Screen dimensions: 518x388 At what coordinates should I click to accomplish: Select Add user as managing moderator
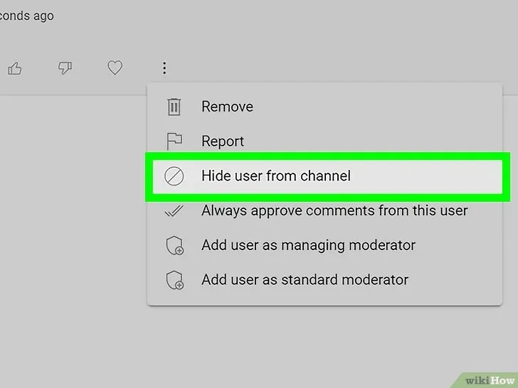(324, 245)
